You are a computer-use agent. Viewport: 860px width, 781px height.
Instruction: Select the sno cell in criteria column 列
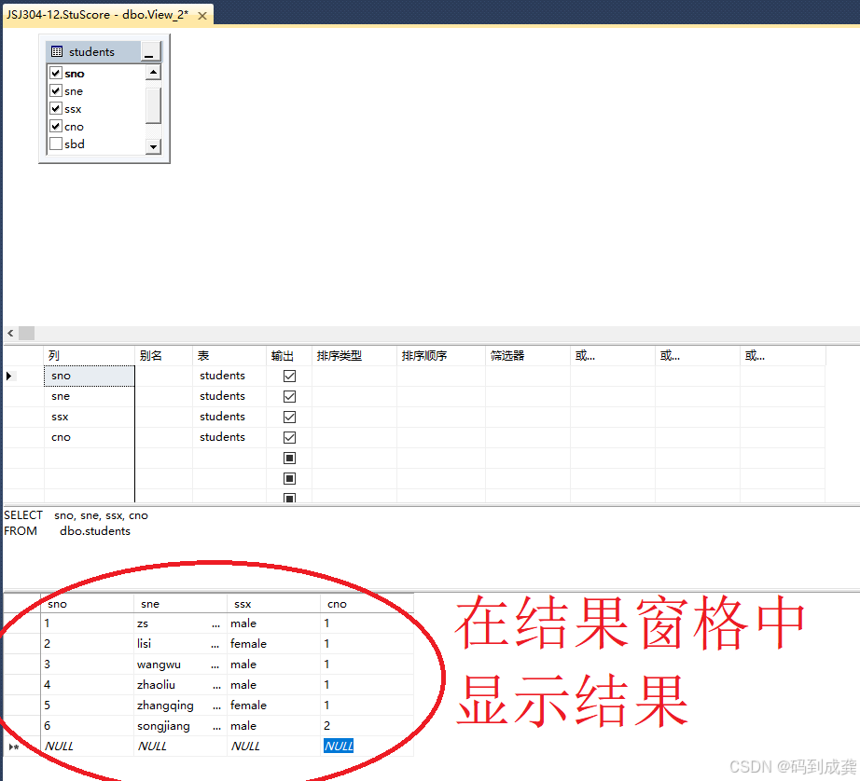tap(89, 376)
